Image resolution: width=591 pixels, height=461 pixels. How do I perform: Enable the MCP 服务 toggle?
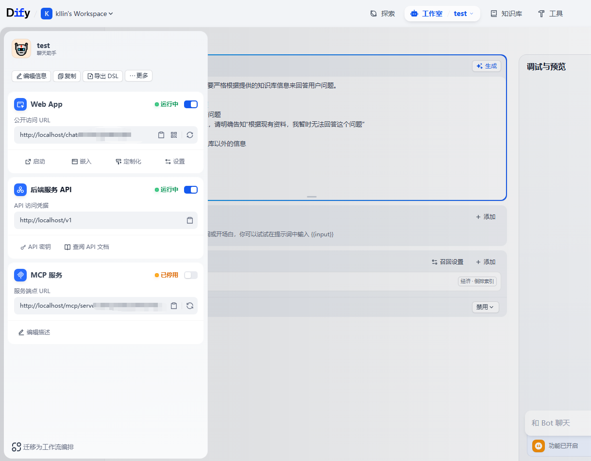click(191, 275)
